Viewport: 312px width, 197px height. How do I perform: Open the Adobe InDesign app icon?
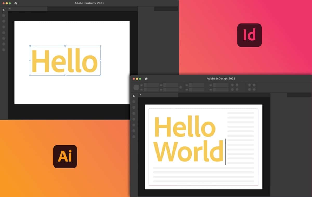point(249,35)
